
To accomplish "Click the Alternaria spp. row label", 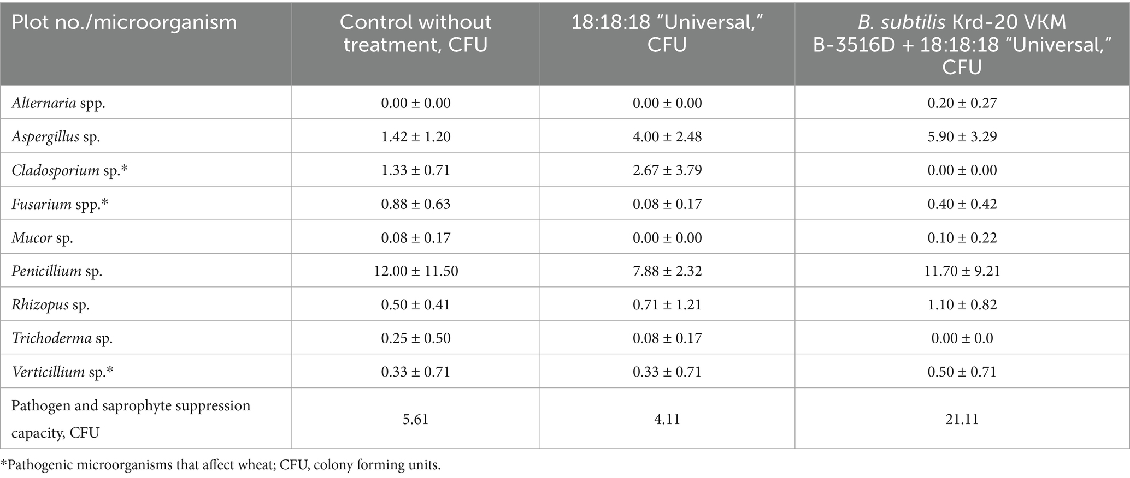I will tap(58, 103).
